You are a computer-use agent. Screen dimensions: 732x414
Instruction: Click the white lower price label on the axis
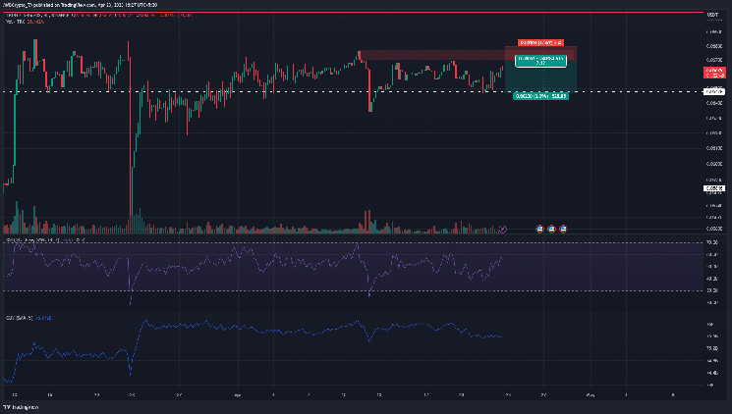(714, 188)
